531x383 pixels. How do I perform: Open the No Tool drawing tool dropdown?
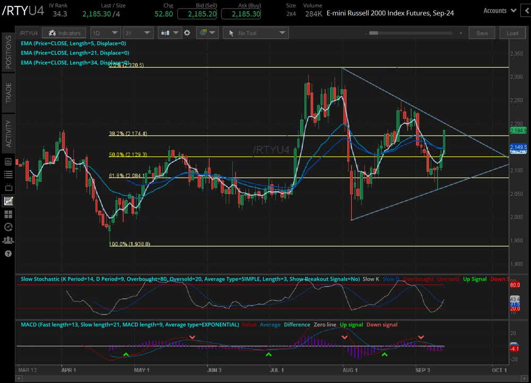[x=256, y=33]
